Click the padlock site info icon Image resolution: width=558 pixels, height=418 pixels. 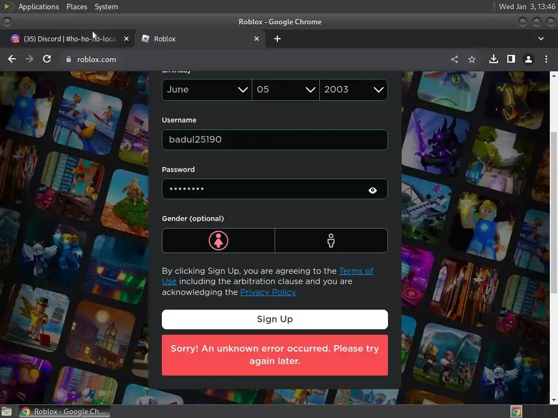pyautogui.click(x=69, y=59)
